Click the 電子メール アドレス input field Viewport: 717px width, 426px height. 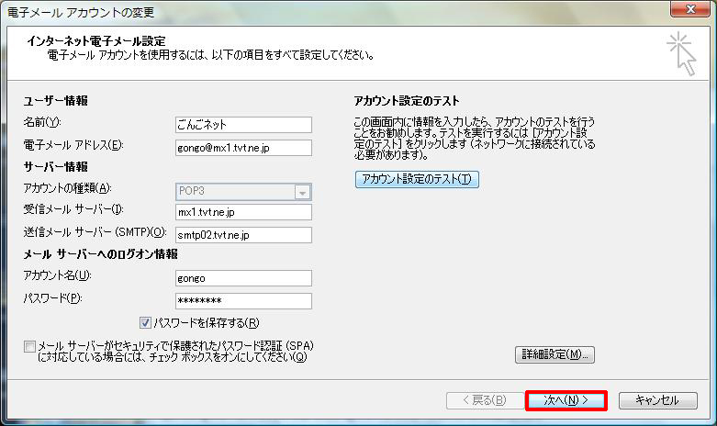[x=243, y=148]
